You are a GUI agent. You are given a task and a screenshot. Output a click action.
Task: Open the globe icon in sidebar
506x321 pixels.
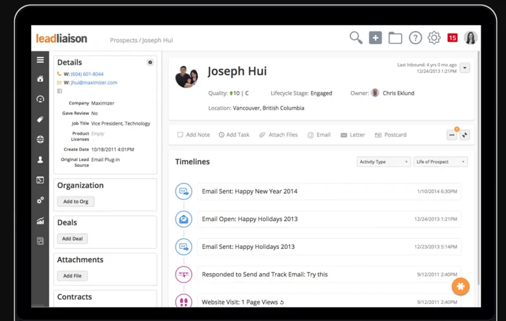click(40, 139)
